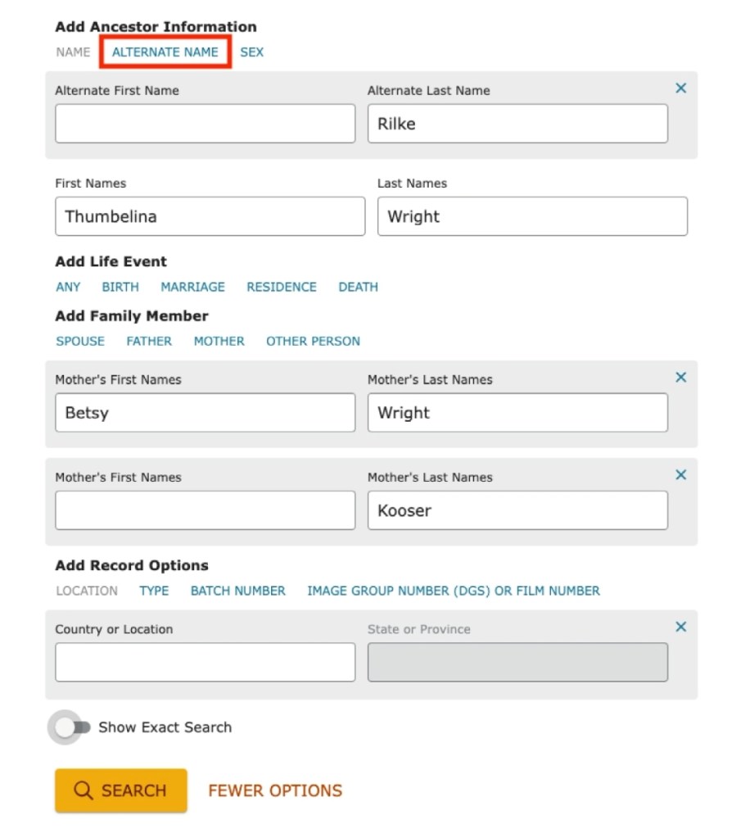This screenshot has height=838, width=741.
Task: Add Other Person family member
Action: coord(313,341)
